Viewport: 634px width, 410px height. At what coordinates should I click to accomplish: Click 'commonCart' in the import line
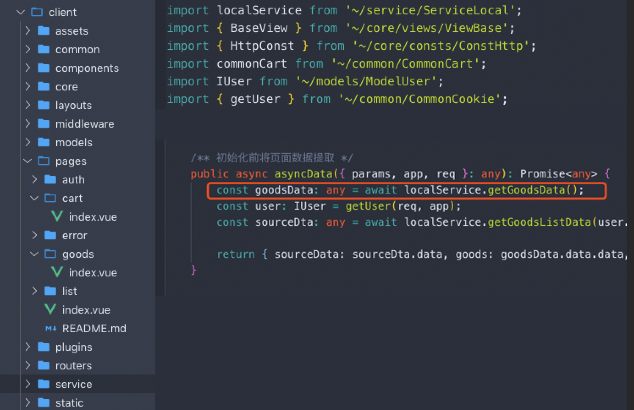click(x=252, y=64)
